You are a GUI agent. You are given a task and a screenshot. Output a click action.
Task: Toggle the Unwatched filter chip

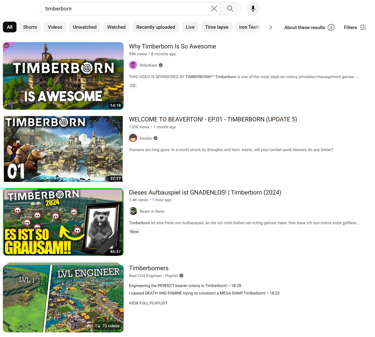pyautogui.click(x=85, y=27)
